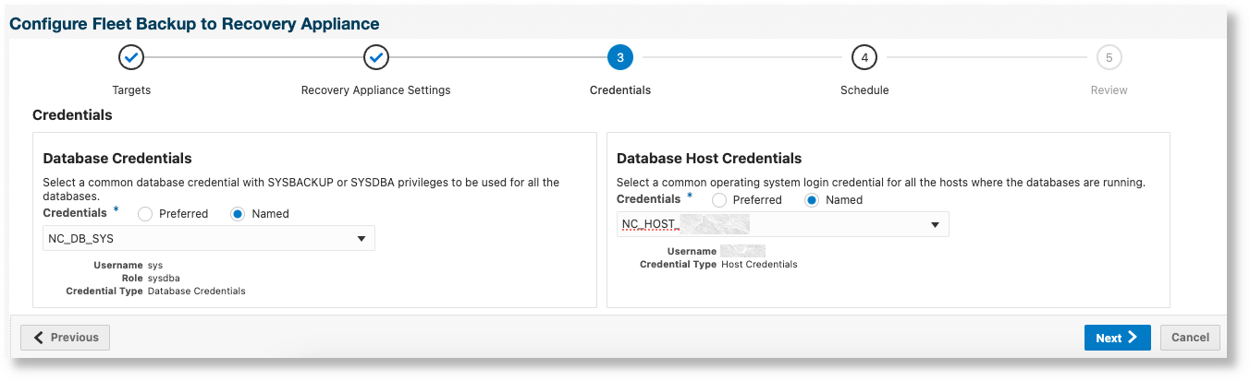Click the NC_DB_SYS dropdown arrow
This screenshot has width=1250, height=381.
tap(362, 239)
